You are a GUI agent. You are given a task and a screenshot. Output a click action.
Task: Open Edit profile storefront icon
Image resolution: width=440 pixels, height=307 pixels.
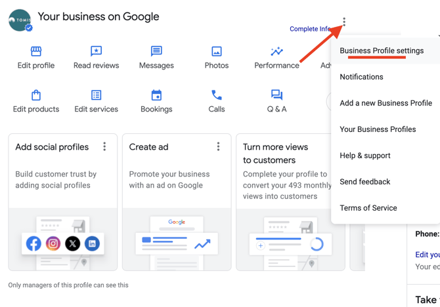coord(36,51)
